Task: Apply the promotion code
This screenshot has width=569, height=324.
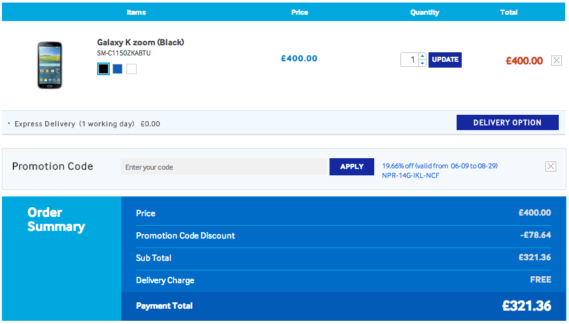Action: pyautogui.click(x=352, y=166)
